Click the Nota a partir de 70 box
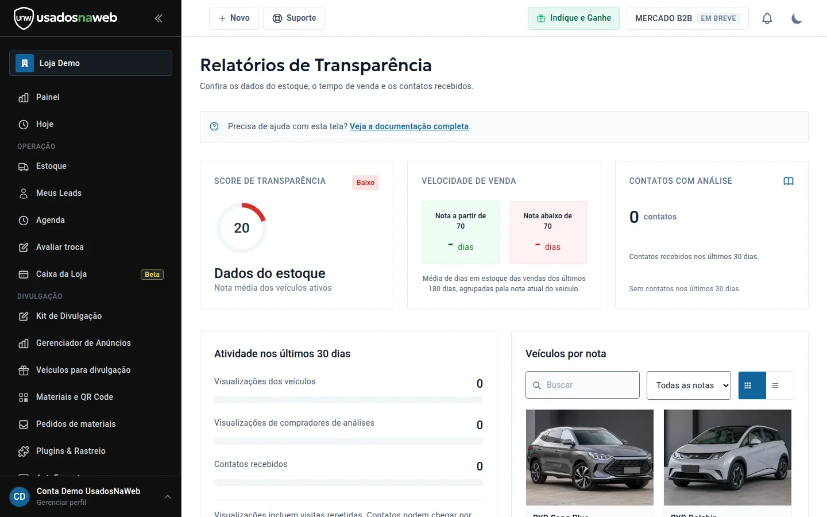Viewport: 827px width, 517px height. point(461,232)
